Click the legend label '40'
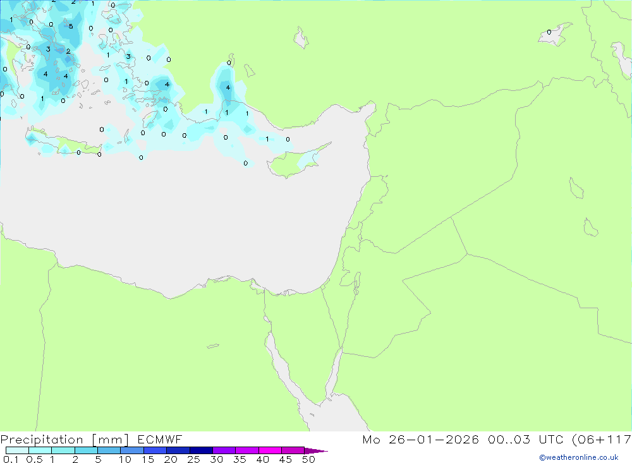Image resolution: width=632 pixels, height=463 pixels. coord(263,459)
